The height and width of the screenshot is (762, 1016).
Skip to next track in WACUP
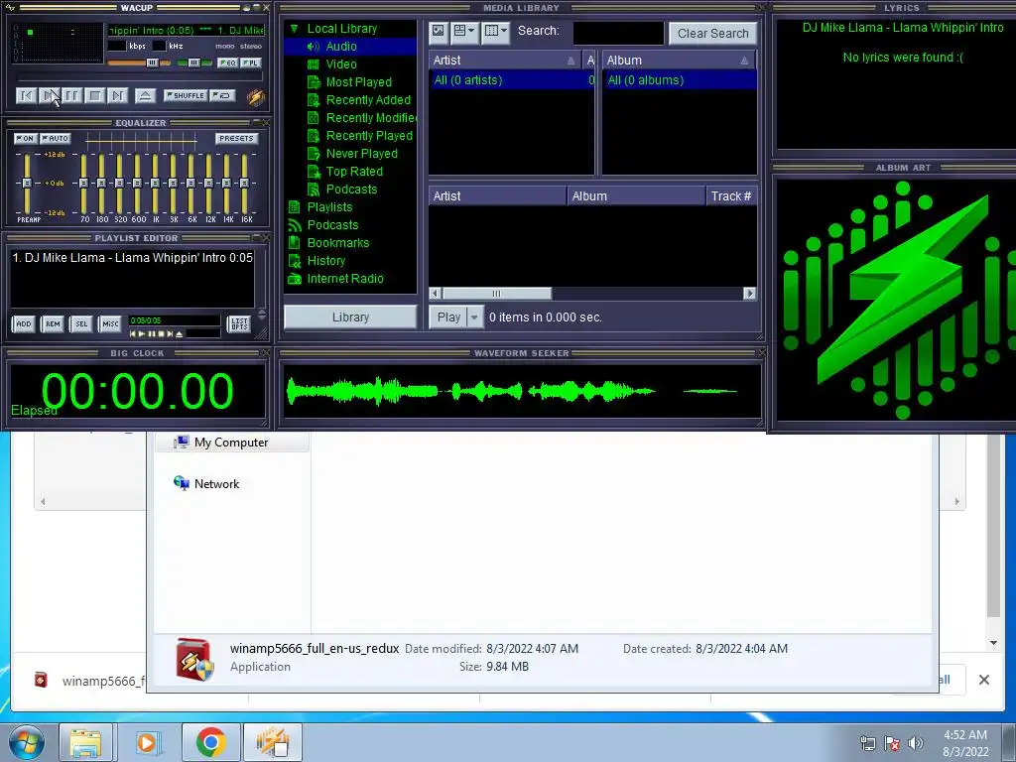117,96
